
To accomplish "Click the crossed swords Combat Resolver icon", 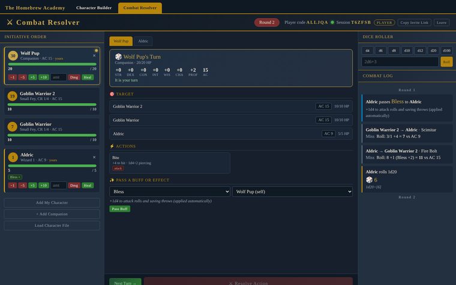I will (x=10, y=22).
